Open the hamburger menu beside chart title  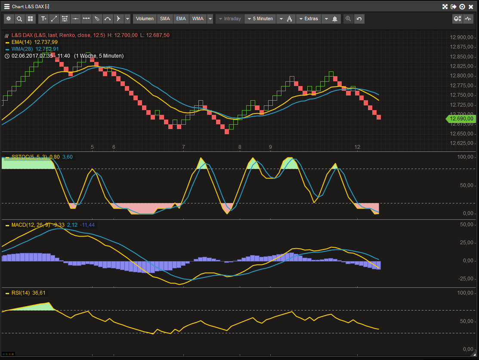[7, 6]
